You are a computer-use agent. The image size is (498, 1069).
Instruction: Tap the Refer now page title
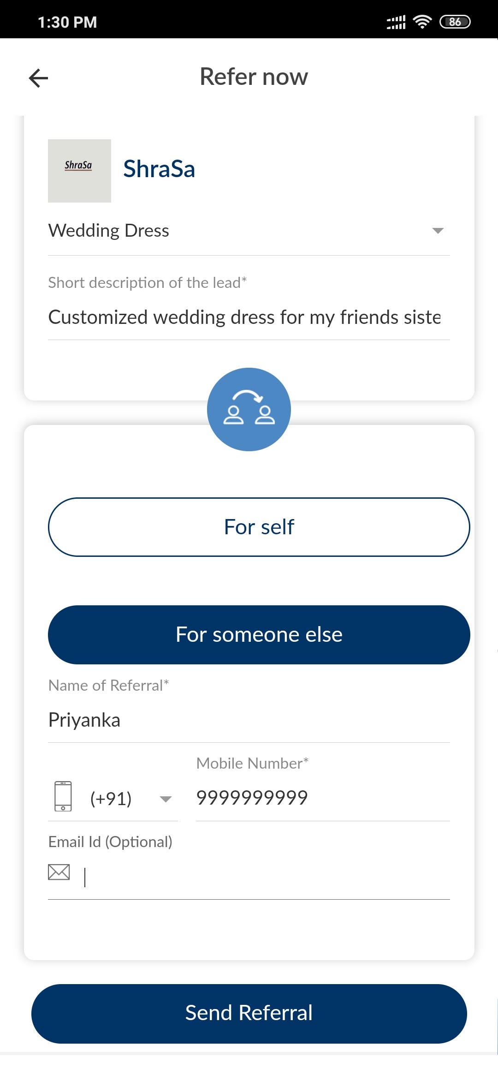254,77
